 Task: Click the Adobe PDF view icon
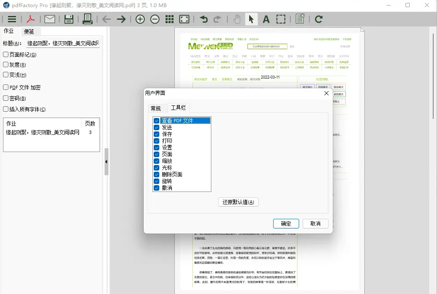click(31, 19)
